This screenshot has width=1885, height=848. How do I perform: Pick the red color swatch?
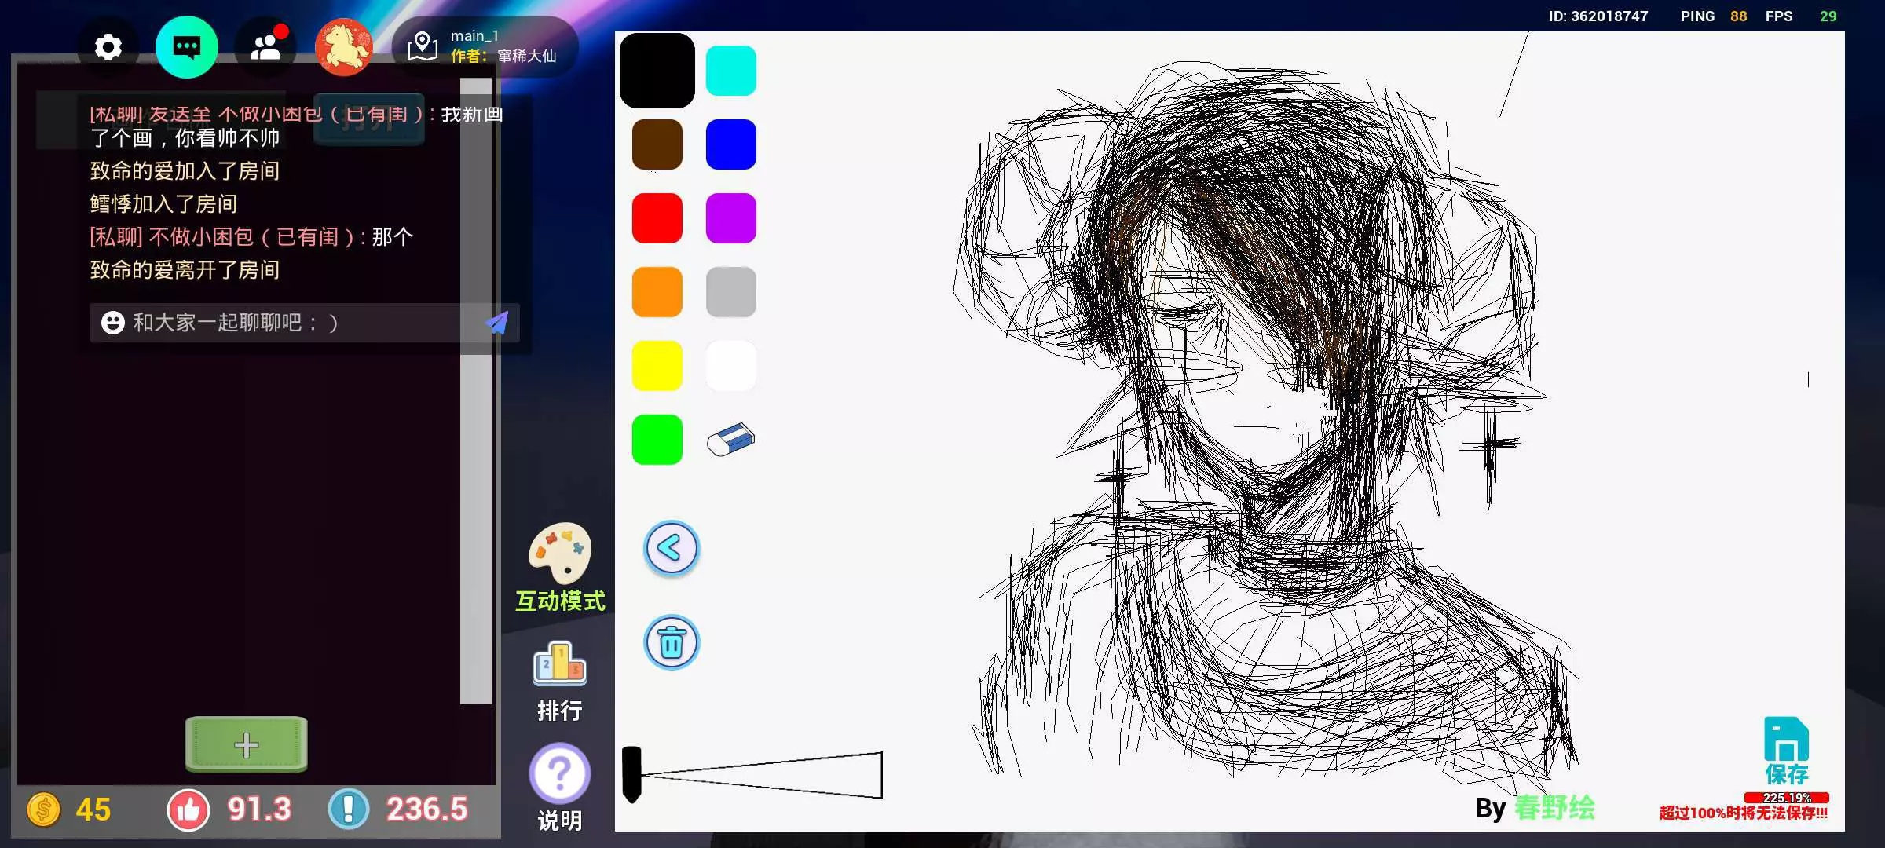657,218
